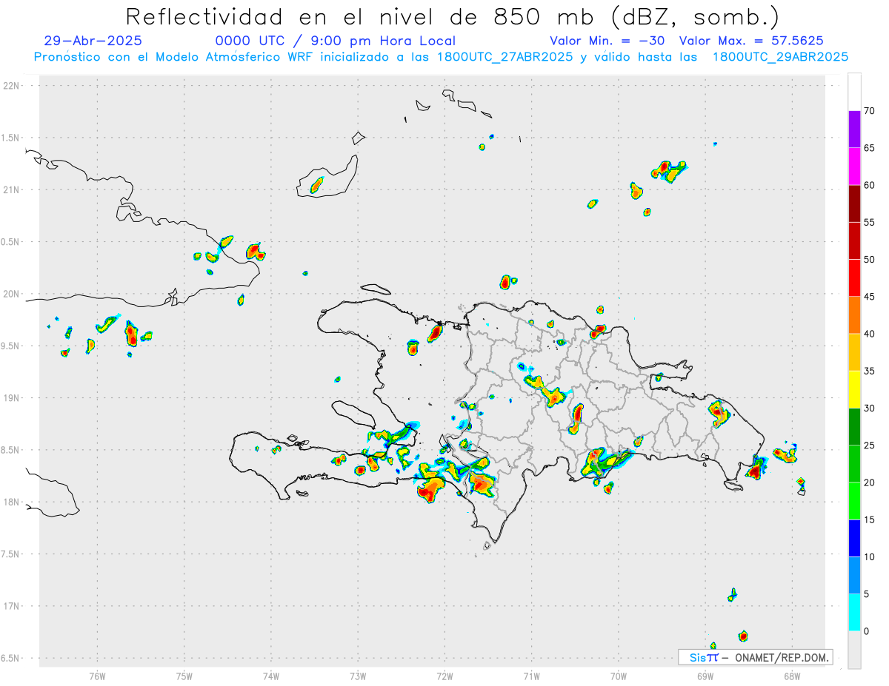Select the orange 40-45 dBZ color band

(x=854, y=315)
